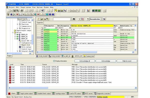150x98 pixels.
Task: Click the open-folder icon in expert list toolbar
Action: (x=41, y=19)
